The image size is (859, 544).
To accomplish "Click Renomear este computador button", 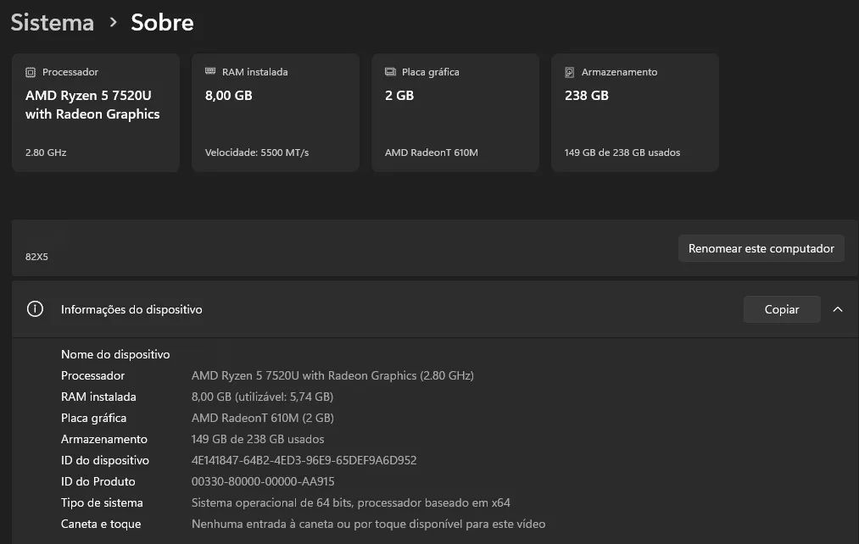I will tap(761, 248).
